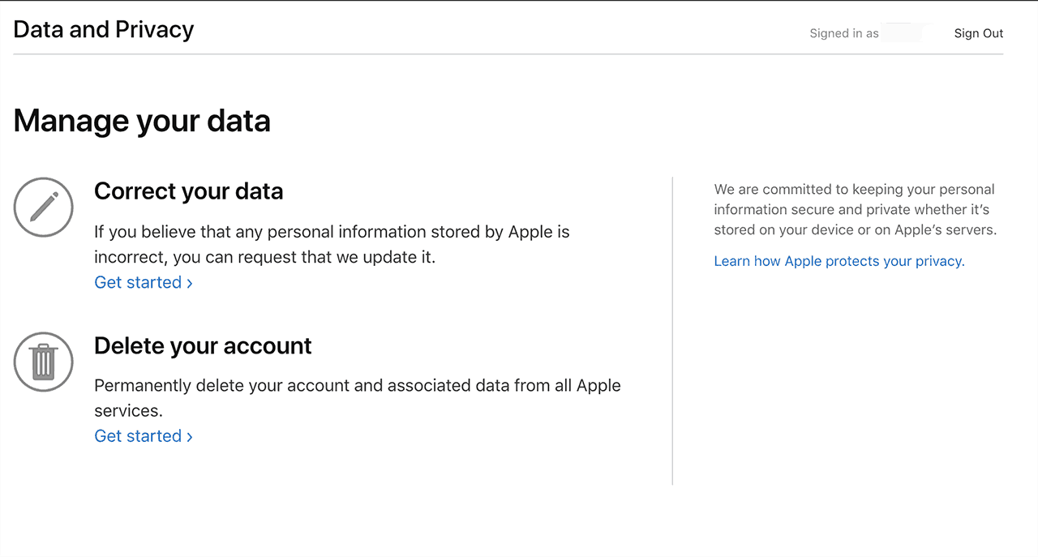Select the Correct your data heading

click(x=189, y=191)
